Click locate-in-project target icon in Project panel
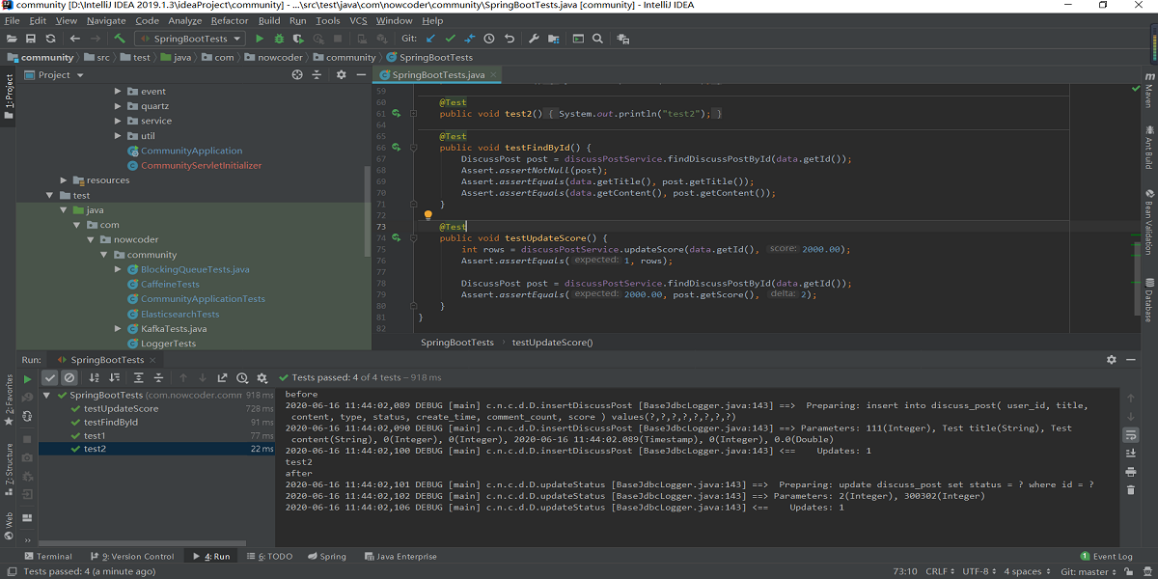The height and width of the screenshot is (579, 1158). pos(297,74)
